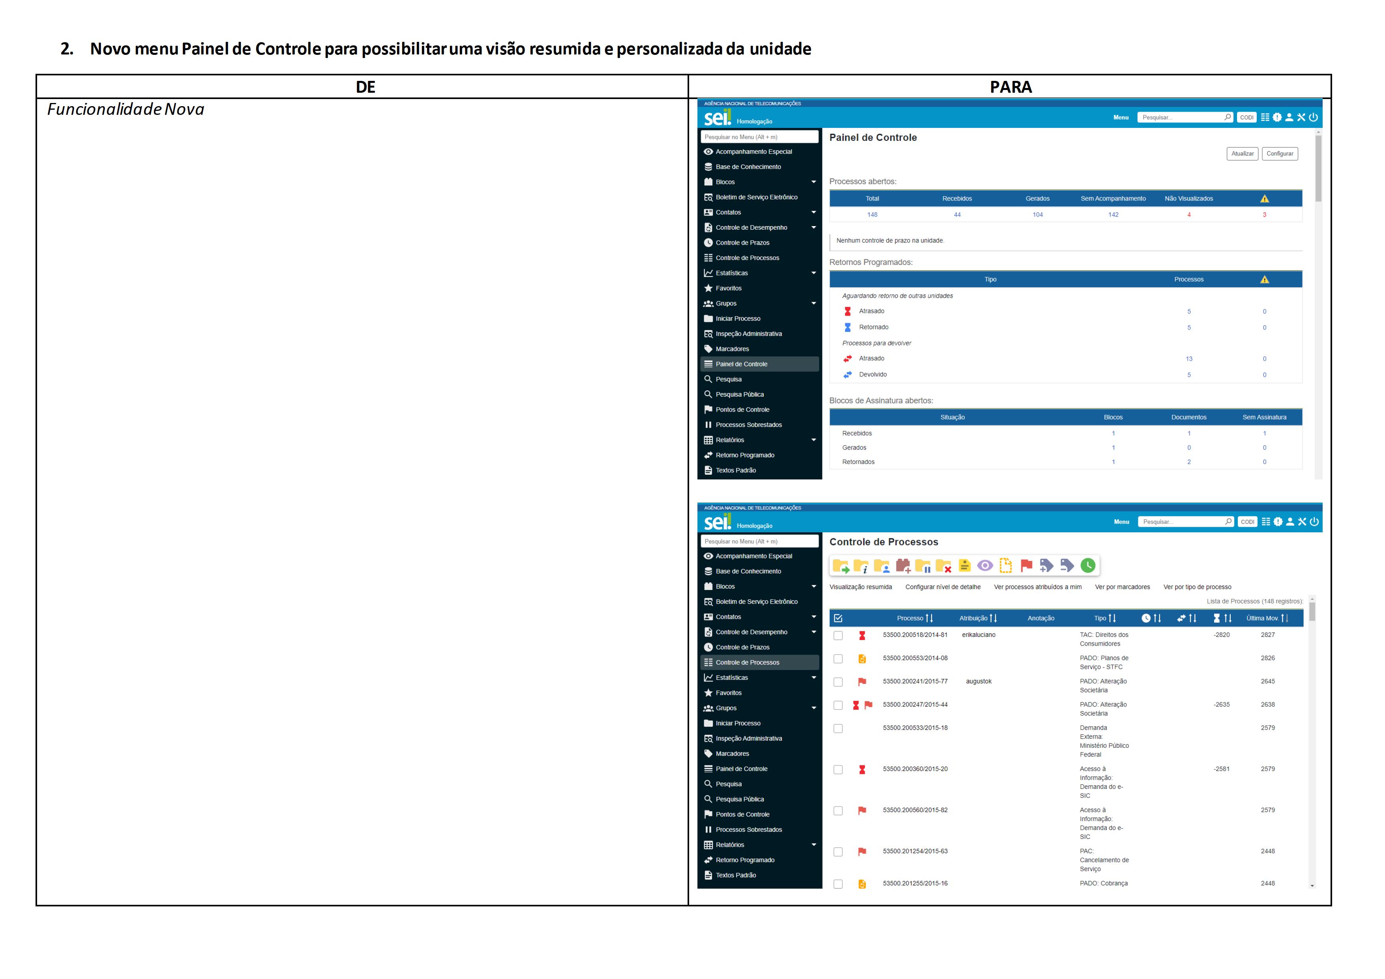Screen dimensions: 1385x979
Task: Open Painel de Controle item in upper sidebar
Action: tap(759, 364)
